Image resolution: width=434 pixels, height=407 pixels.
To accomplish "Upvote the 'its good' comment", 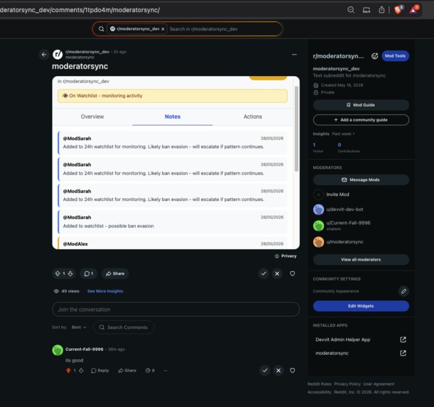I will coord(68,371).
